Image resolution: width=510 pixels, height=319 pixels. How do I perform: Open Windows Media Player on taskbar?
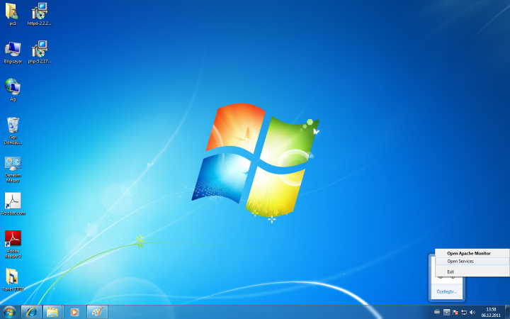(x=73, y=312)
